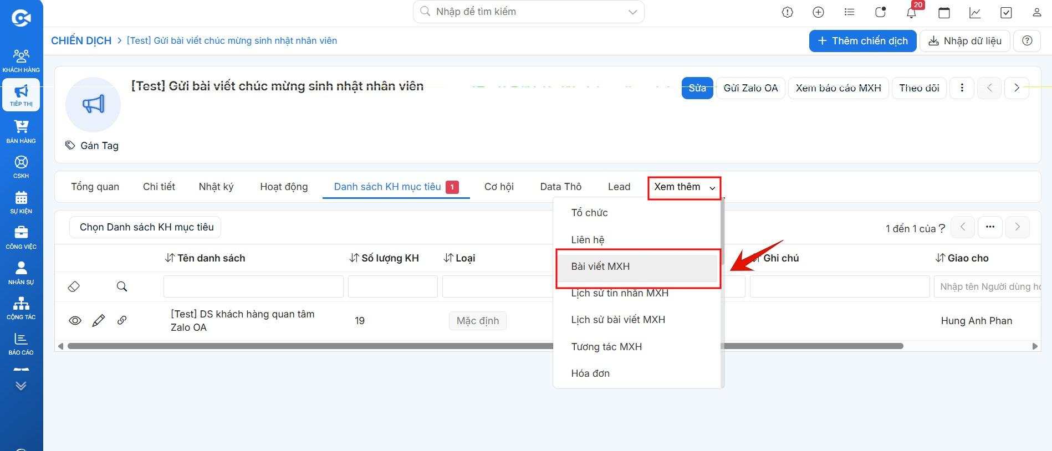Open the Khách hàng sidebar module
Image resolution: width=1052 pixels, height=451 pixels.
click(x=21, y=61)
